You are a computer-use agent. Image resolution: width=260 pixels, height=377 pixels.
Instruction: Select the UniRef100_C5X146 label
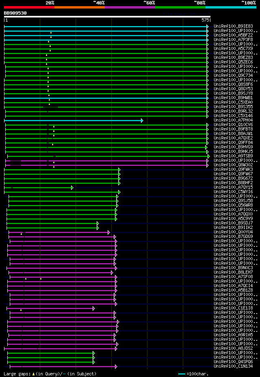[233, 115]
